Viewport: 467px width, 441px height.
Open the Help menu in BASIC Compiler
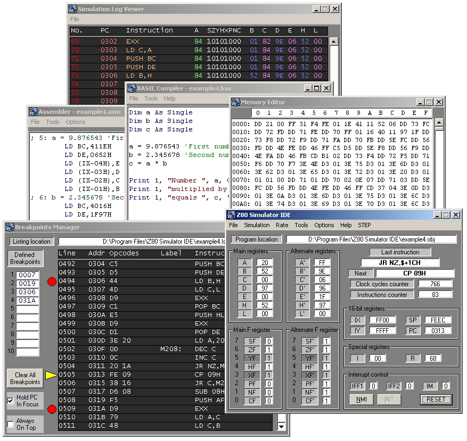[170, 98]
